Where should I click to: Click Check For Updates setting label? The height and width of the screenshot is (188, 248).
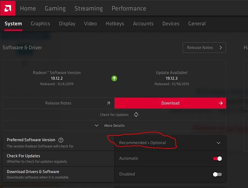[x=23, y=156]
